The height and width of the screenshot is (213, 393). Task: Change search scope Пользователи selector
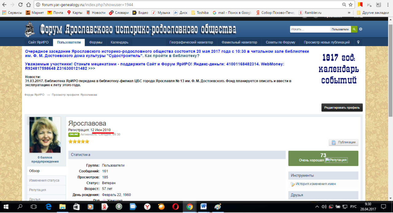341,29
